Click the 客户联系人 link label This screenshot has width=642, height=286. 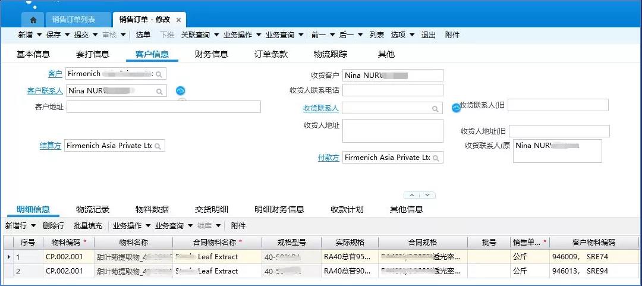click(x=45, y=91)
